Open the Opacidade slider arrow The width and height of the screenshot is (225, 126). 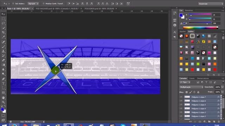(x=223, y=87)
